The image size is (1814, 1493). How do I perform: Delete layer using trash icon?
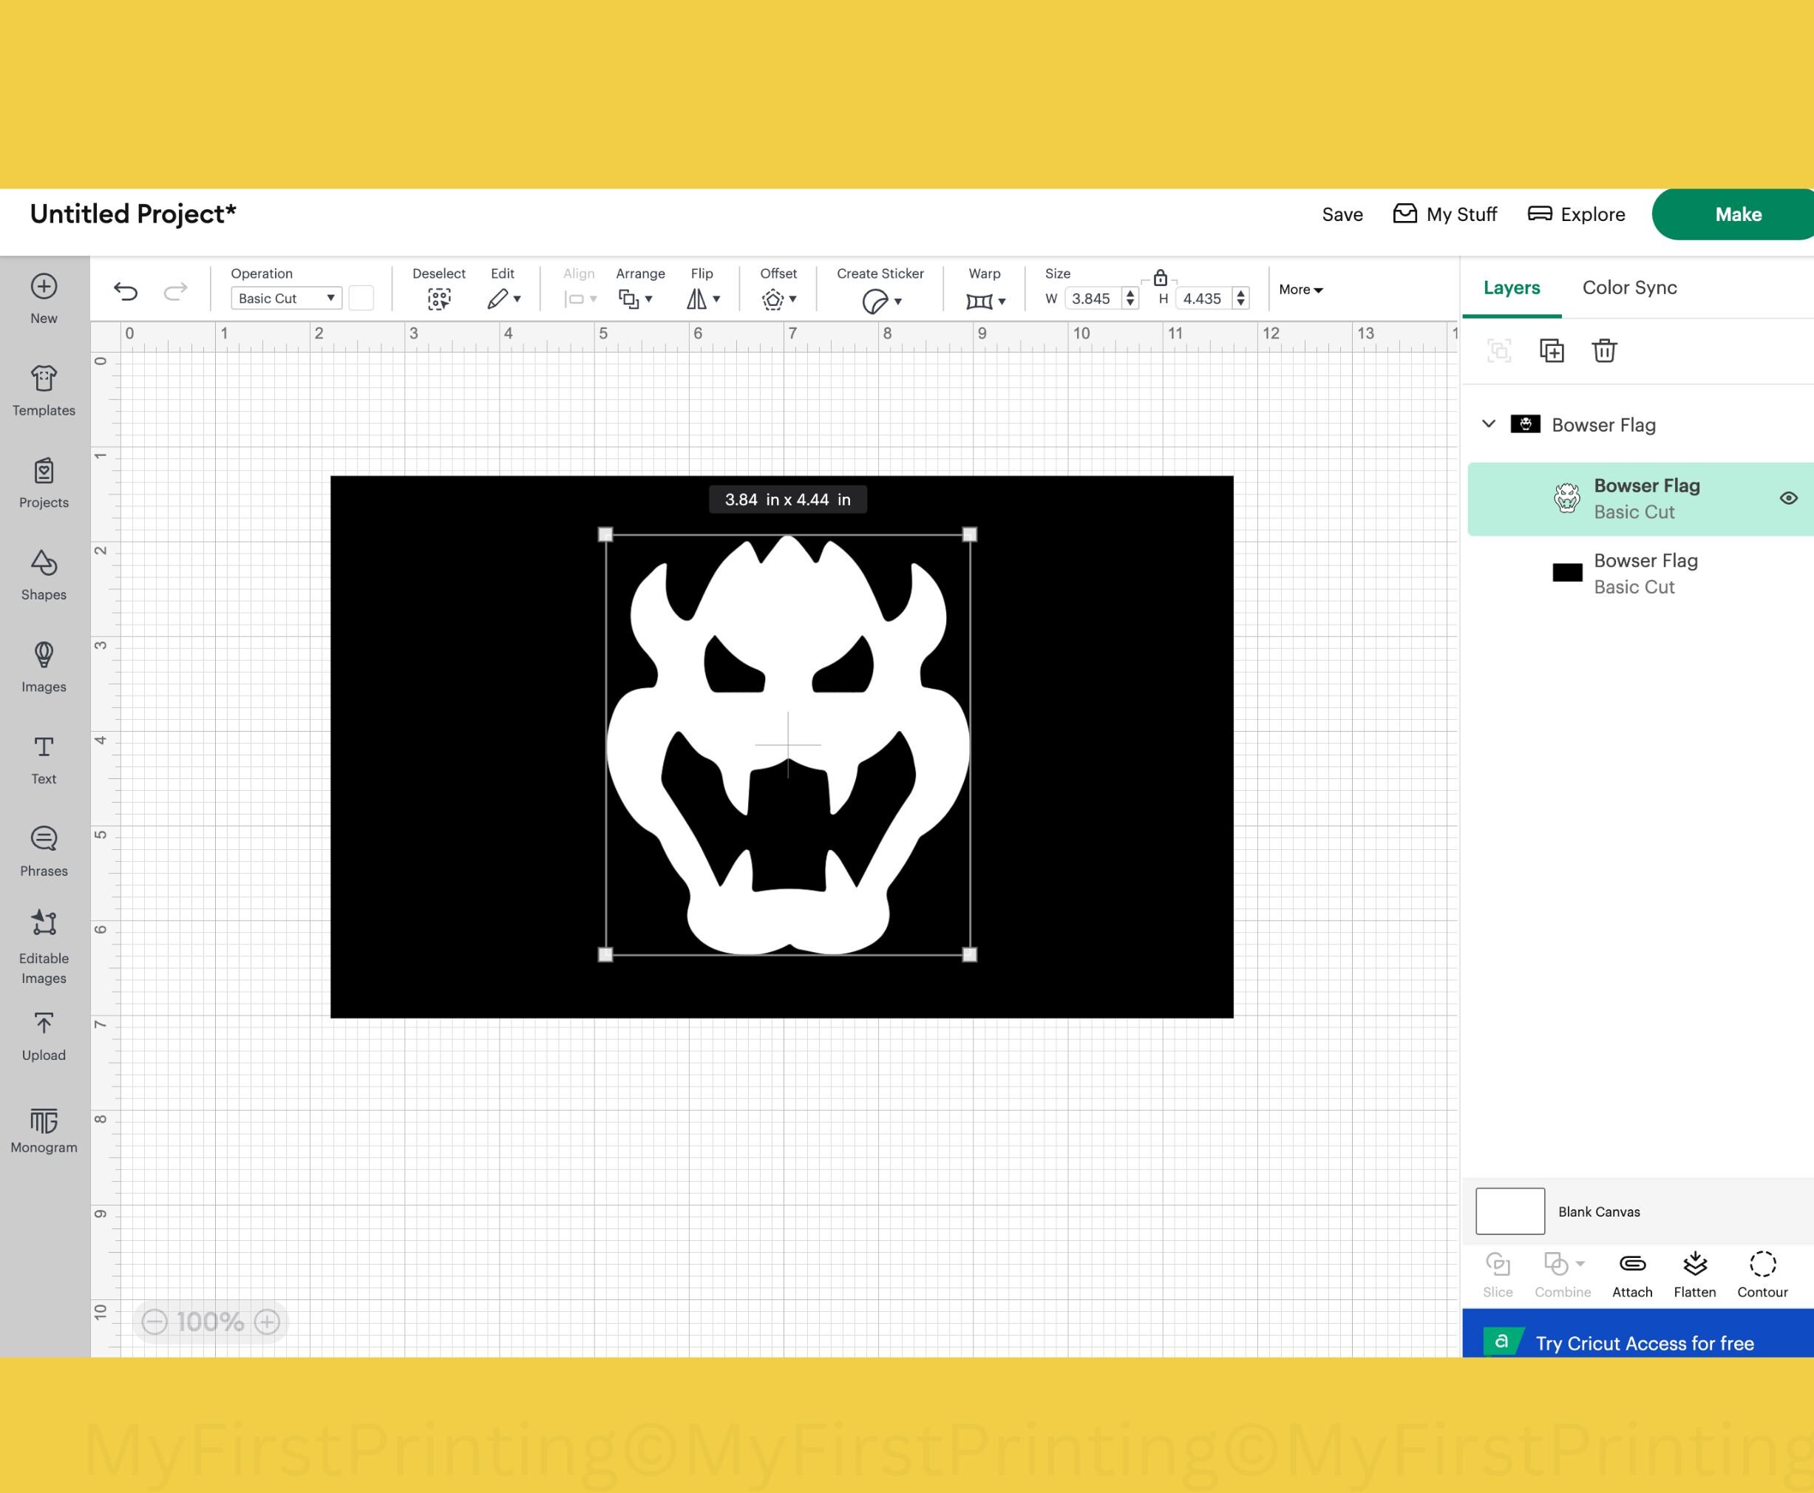[1603, 351]
